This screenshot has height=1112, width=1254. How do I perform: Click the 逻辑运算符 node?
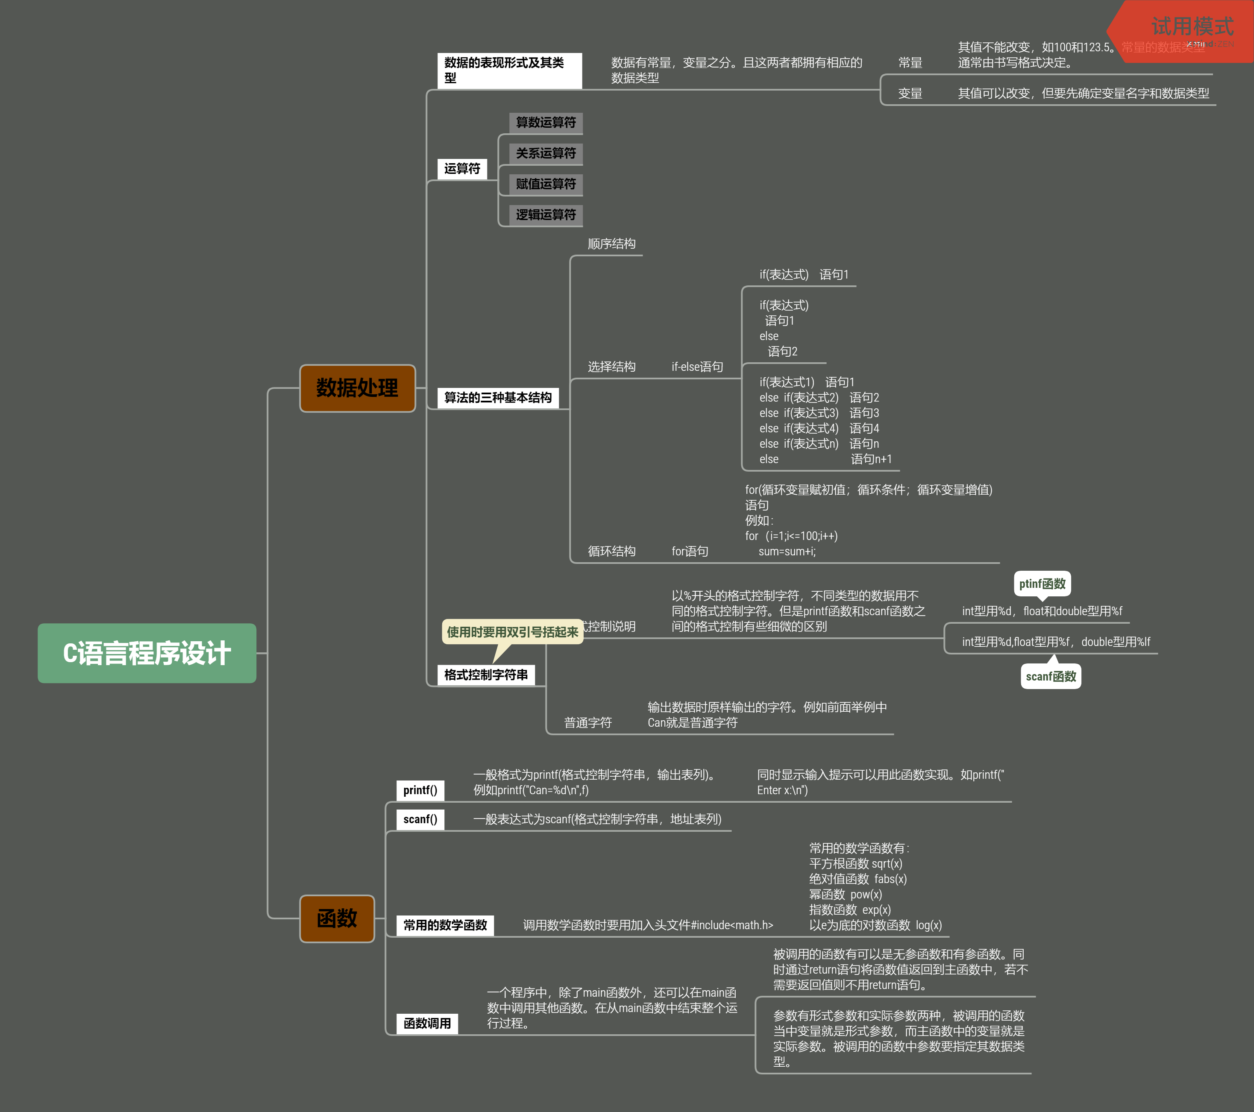pos(546,215)
